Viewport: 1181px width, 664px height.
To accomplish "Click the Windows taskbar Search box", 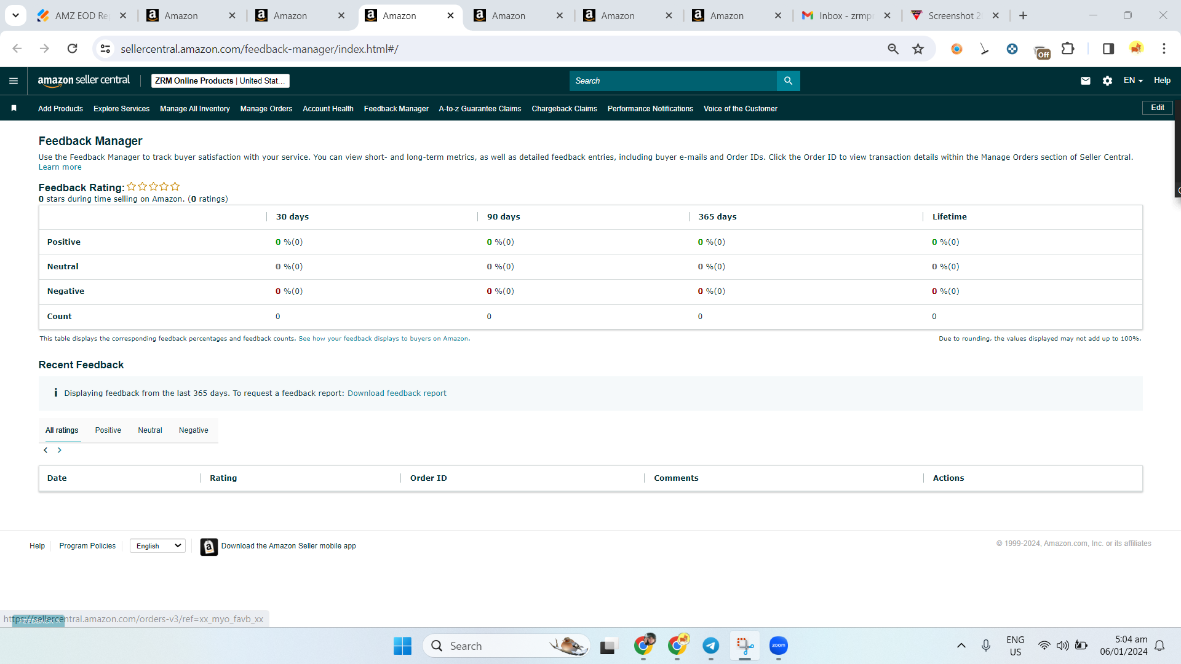I will pos(506,646).
